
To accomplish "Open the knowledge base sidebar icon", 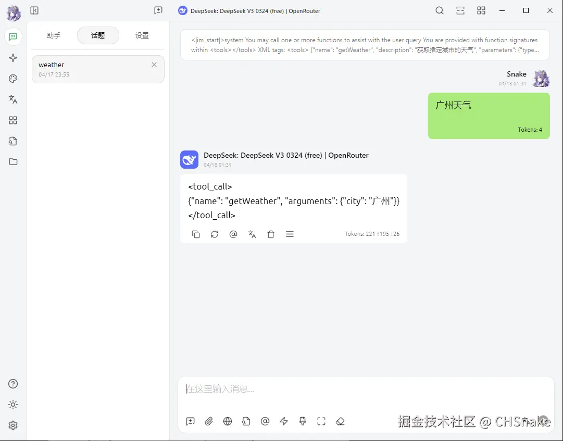I will (14, 141).
